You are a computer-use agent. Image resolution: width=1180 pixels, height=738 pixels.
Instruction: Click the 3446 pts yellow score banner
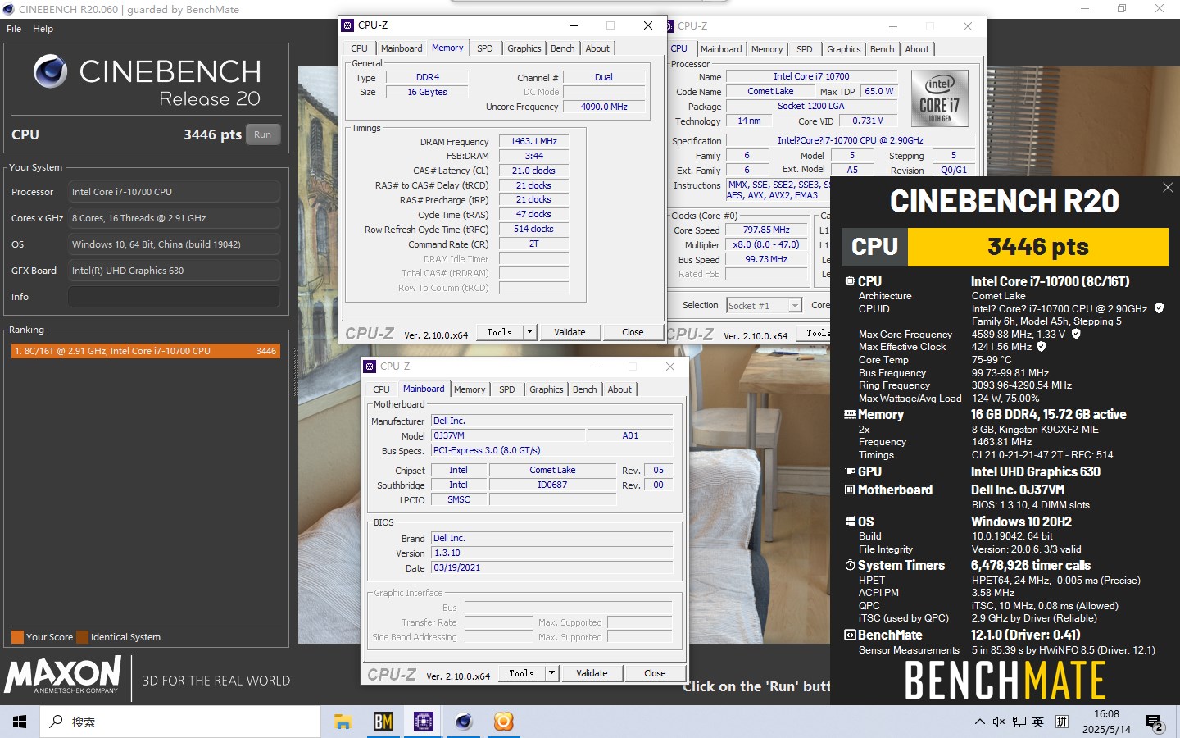pyautogui.click(x=1037, y=247)
